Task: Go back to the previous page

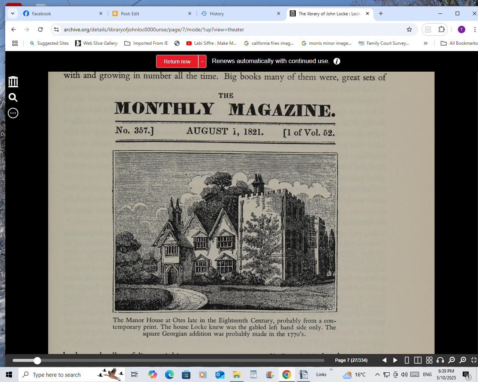Action: 13,29
